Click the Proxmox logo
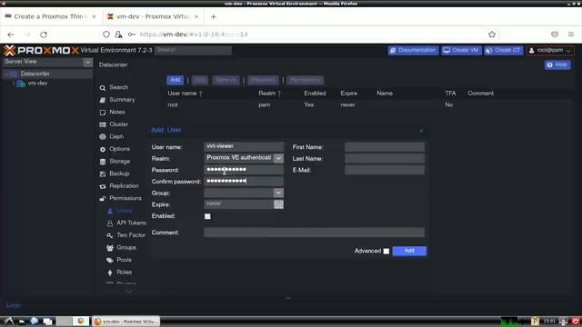Image resolution: width=582 pixels, height=327 pixels. [x=41, y=51]
